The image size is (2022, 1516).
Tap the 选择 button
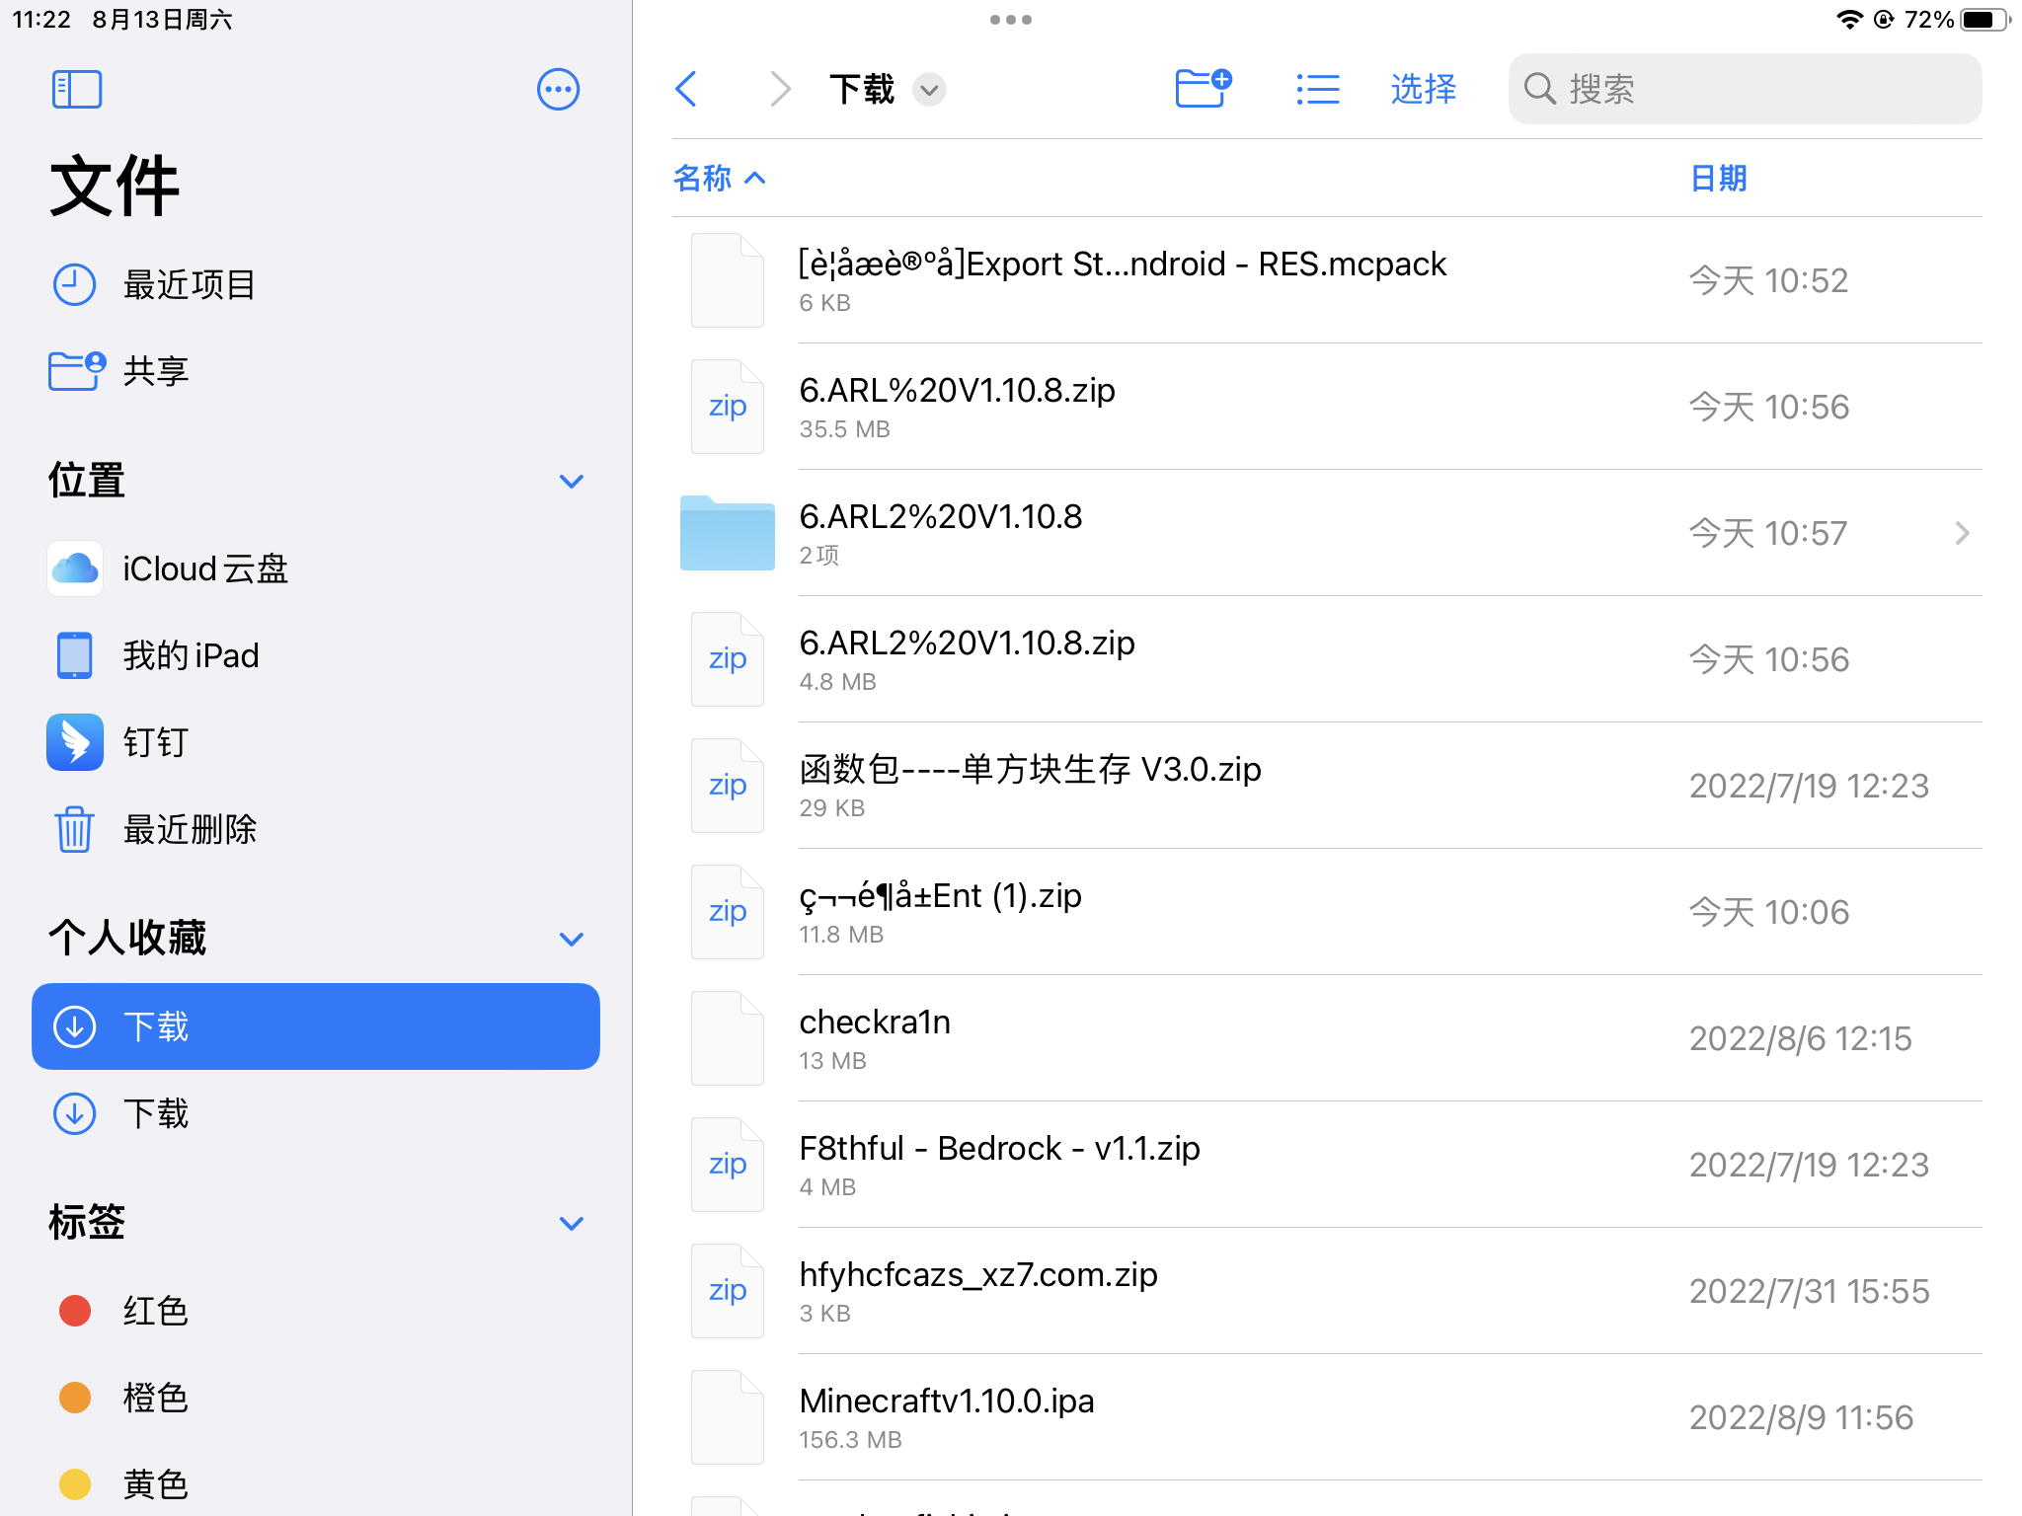[x=1424, y=89]
